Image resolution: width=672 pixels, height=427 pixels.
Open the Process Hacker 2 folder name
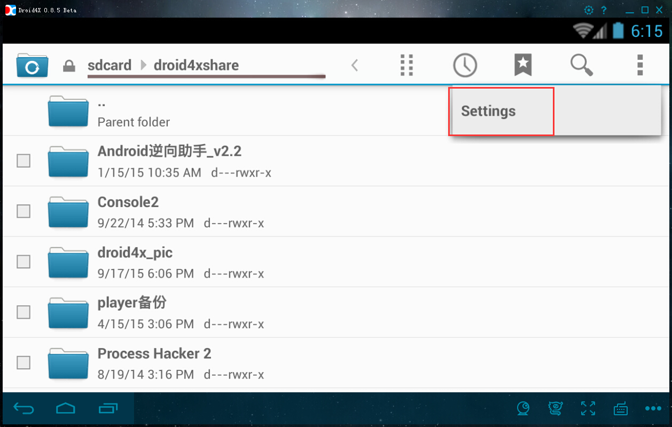[154, 353]
